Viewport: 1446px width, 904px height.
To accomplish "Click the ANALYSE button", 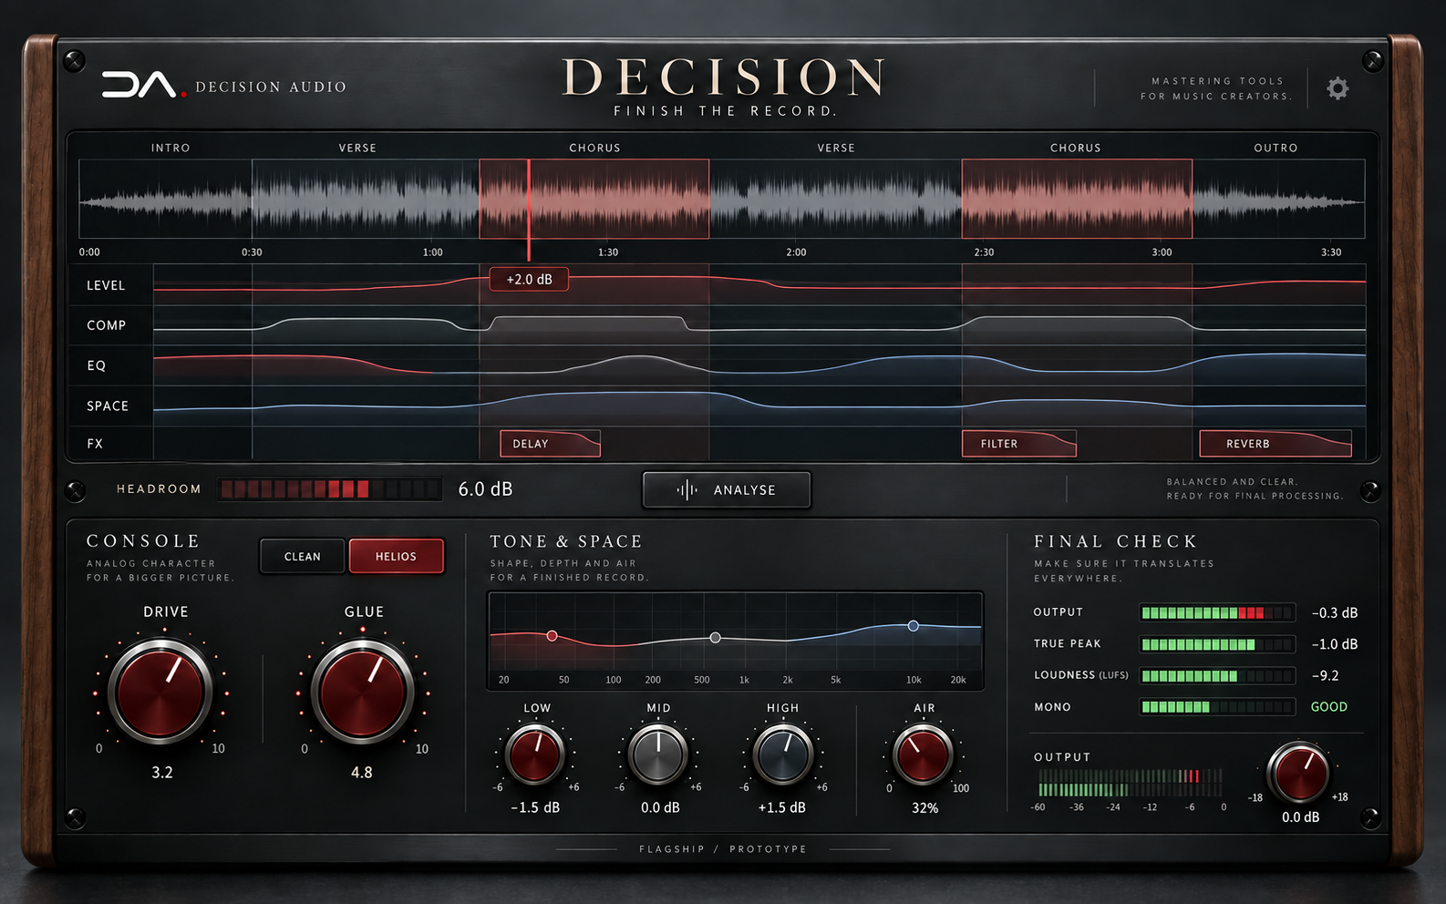I will coord(727,489).
